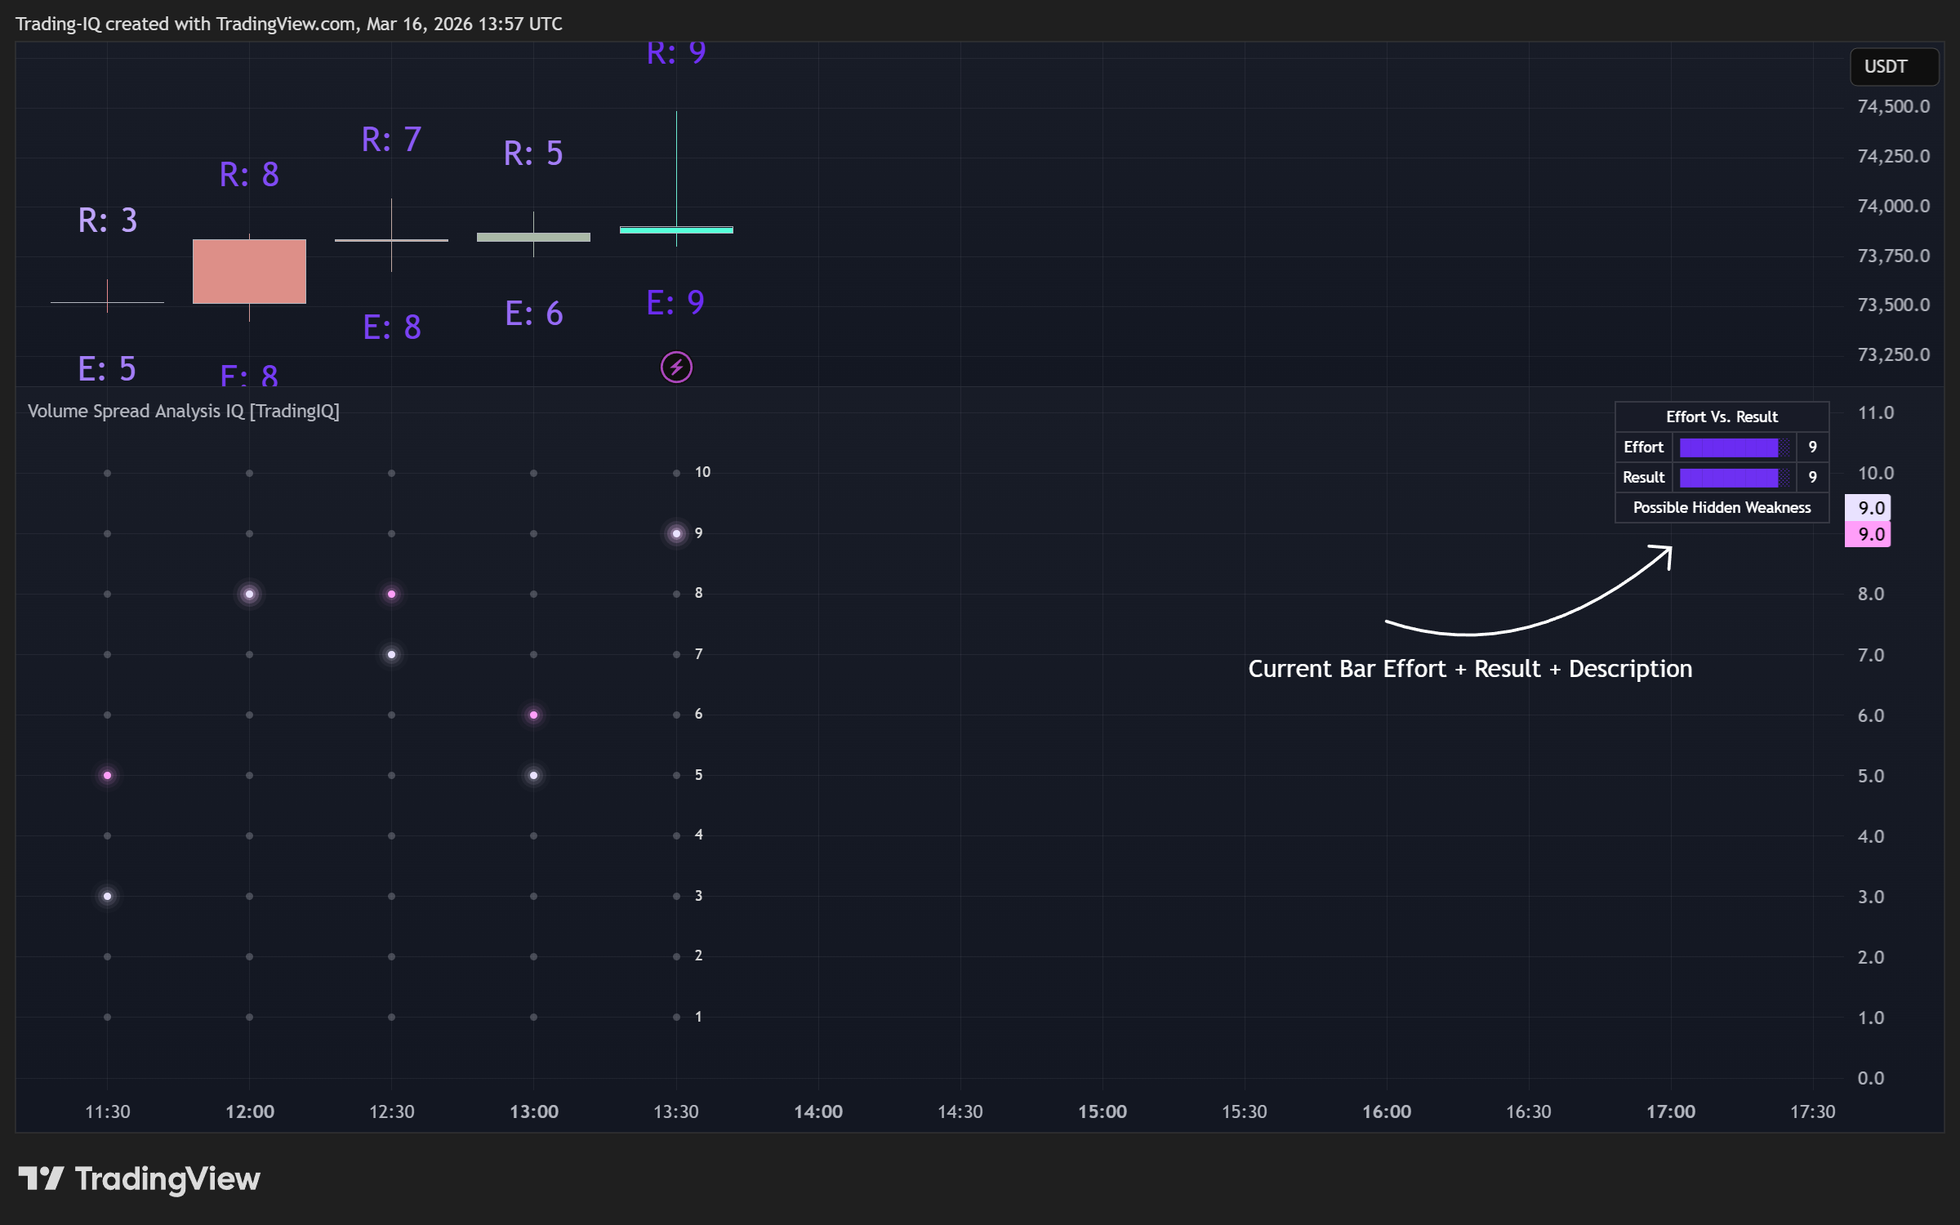Click the 11:30 time axis label
The image size is (1960, 1225).
pyautogui.click(x=107, y=1111)
